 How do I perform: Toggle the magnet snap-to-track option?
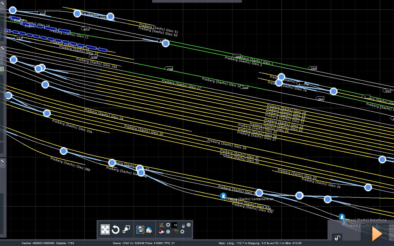[168, 232]
